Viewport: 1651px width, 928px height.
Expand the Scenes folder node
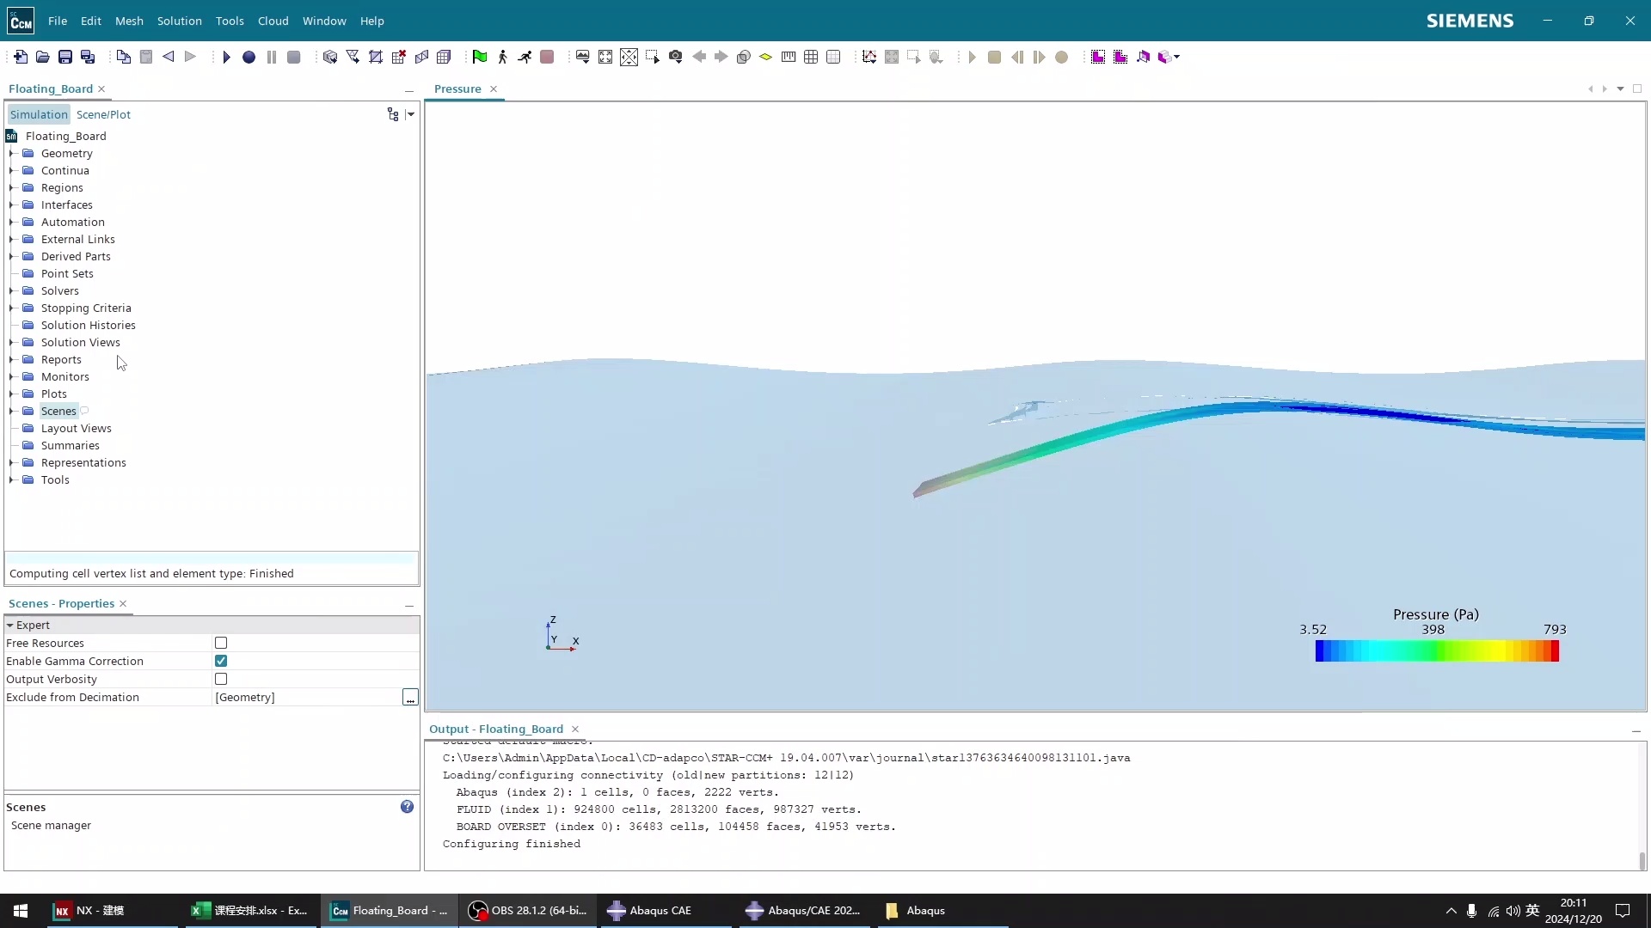pos(12,411)
